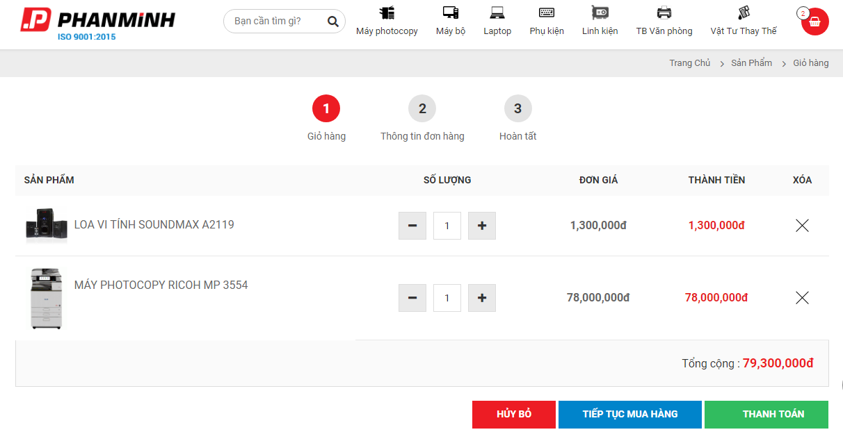Increase quantity of Ricoh MP 3554

click(x=482, y=298)
